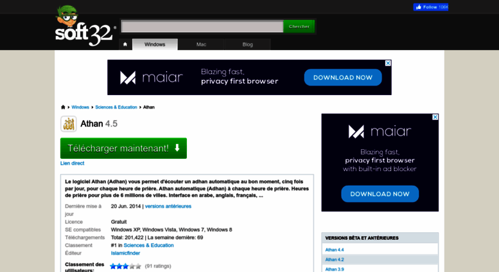This screenshot has width=499, height=272.
Task: Click the maiar logo in banner ad
Action: [x=151, y=77]
